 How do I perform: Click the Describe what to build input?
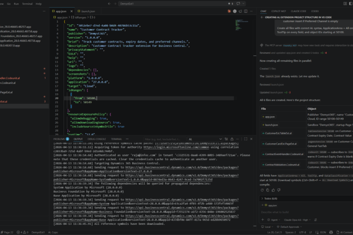click(x=306, y=212)
